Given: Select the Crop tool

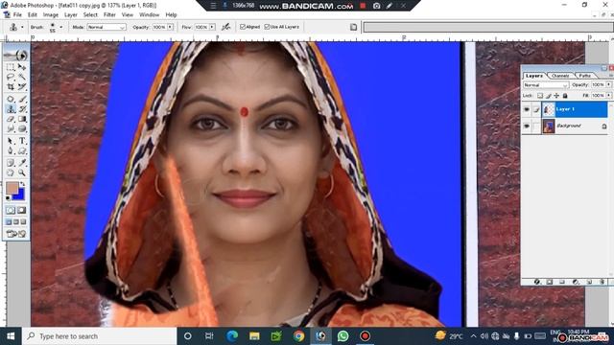Looking at the screenshot, I should tap(11, 86).
